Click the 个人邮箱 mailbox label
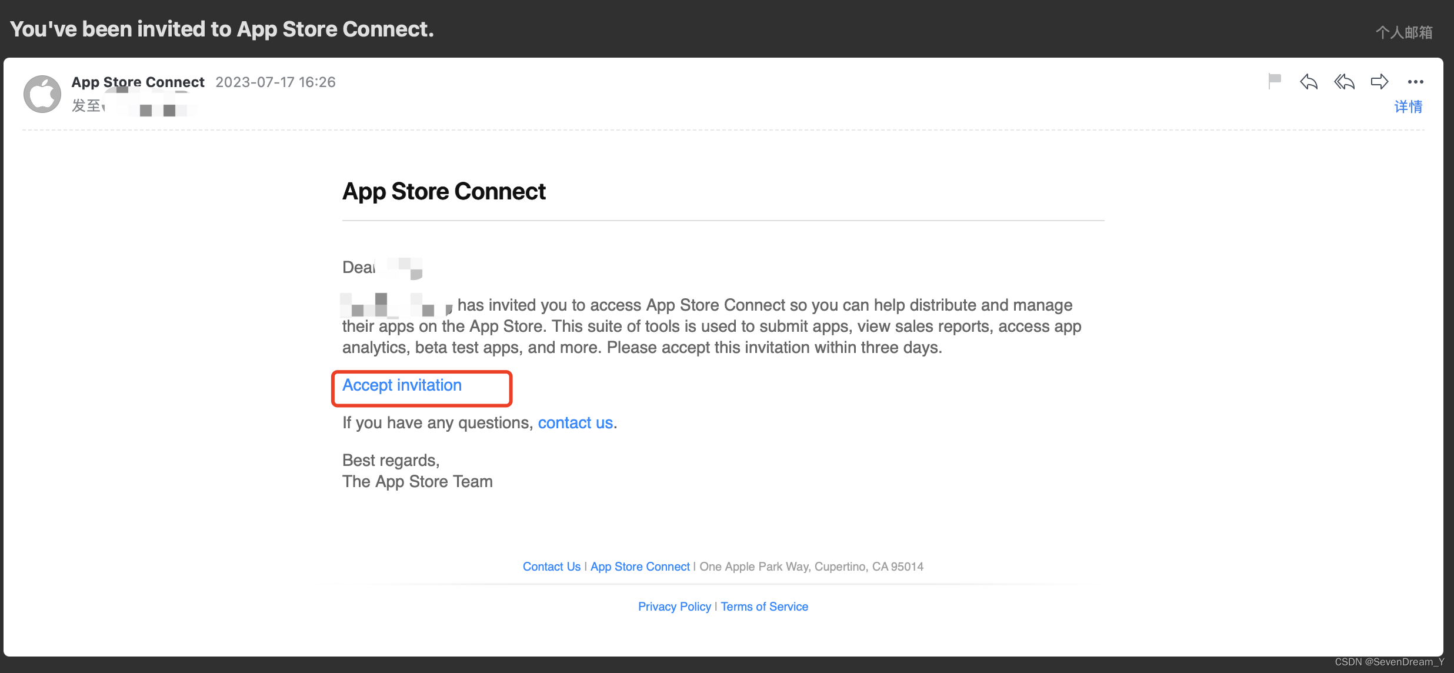This screenshot has width=1454, height=673. tap(1403, 32)
